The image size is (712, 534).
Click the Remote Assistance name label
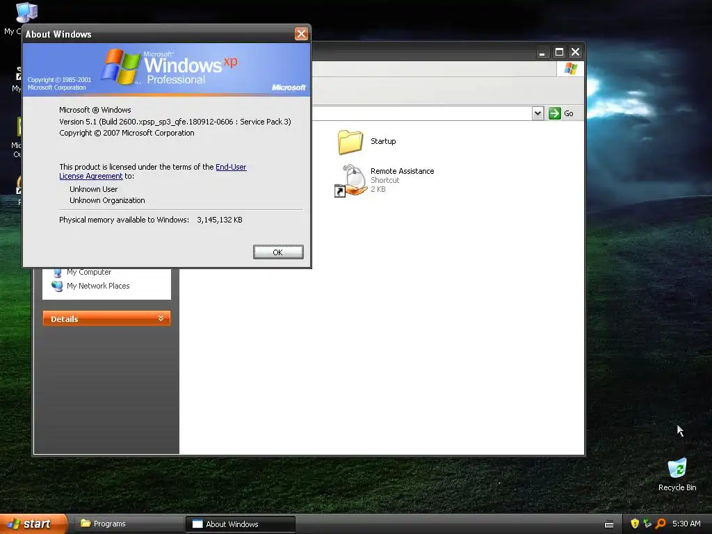(403, 171)
